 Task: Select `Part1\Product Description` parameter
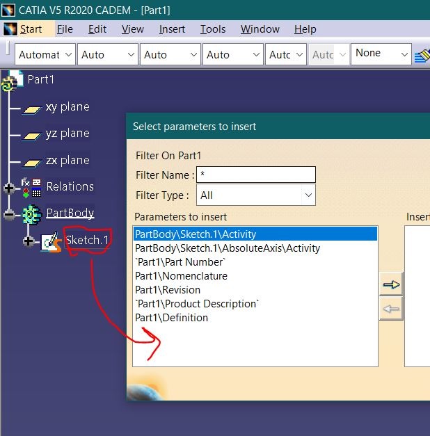(255, 303)
